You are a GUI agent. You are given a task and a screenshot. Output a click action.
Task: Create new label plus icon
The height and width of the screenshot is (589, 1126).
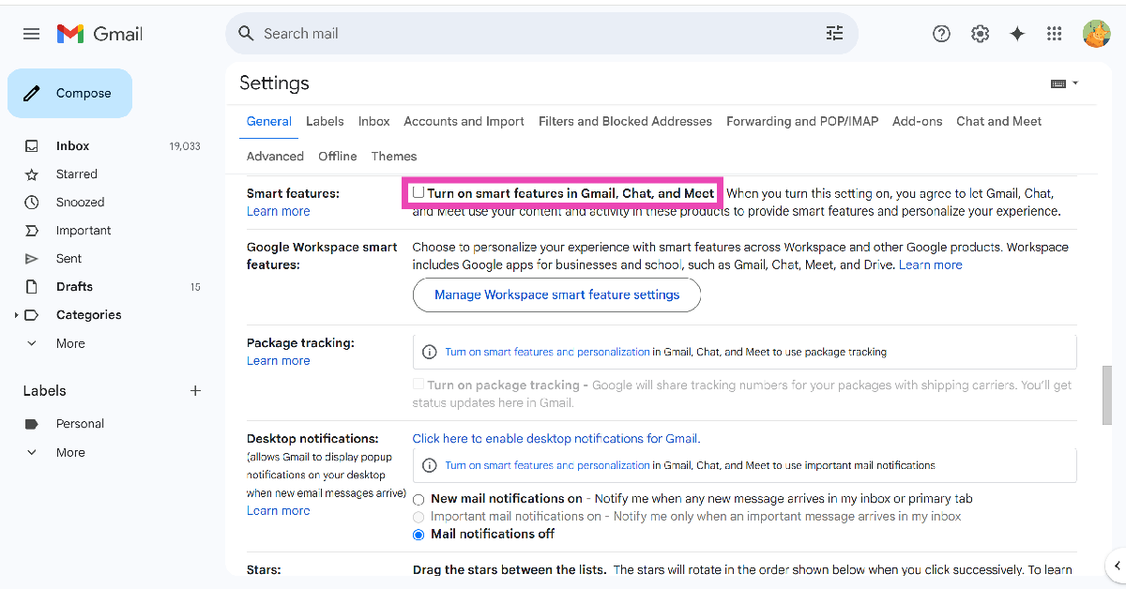[x=195, y=391]
